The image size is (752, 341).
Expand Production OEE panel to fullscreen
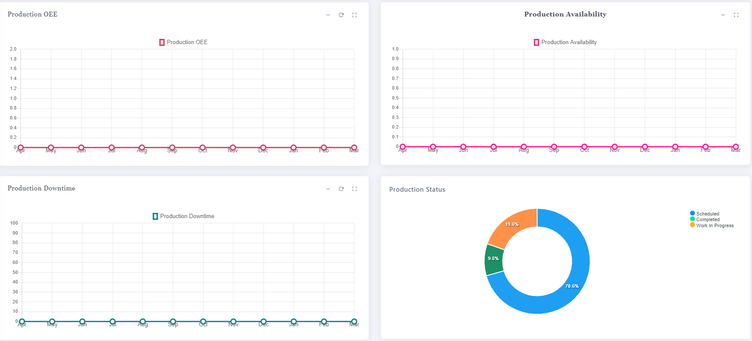pyautogui.click(x=354, y=15)
